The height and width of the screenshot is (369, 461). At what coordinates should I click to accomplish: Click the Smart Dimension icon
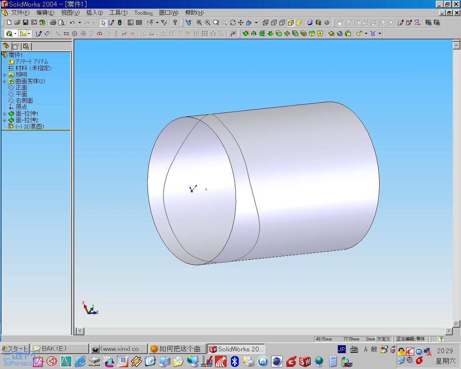pyautogui.click(x=47, y=34)
